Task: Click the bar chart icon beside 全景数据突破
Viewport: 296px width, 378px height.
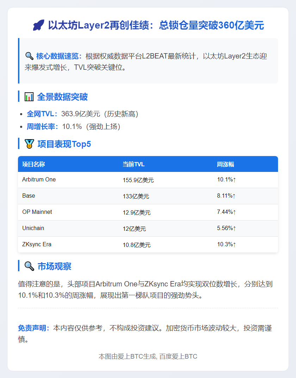Action: 29,97
